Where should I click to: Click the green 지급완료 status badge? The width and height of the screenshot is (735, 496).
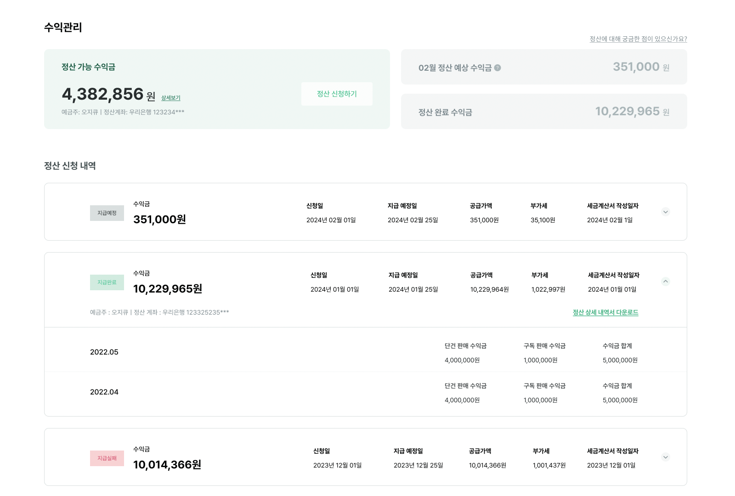tap(107, 282)
